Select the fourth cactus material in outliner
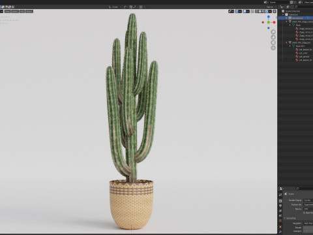Screen dimensions: 313x235 (305, 39)
